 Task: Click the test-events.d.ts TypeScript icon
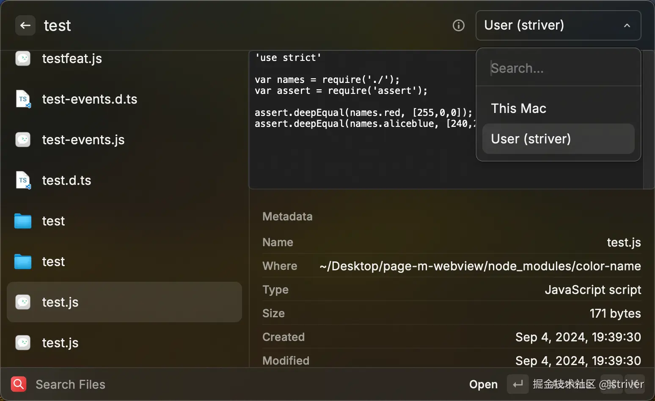[x=23, y=99]
